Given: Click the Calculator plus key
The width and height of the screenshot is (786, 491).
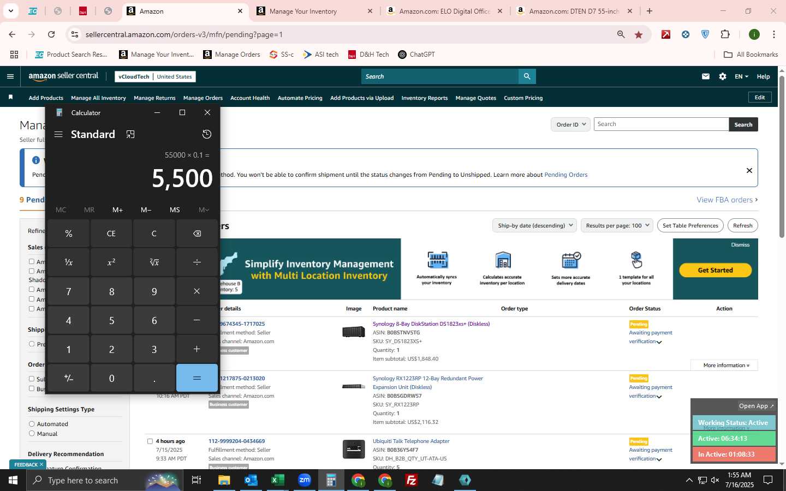Looking at the screenshot, I should [197, 349].
